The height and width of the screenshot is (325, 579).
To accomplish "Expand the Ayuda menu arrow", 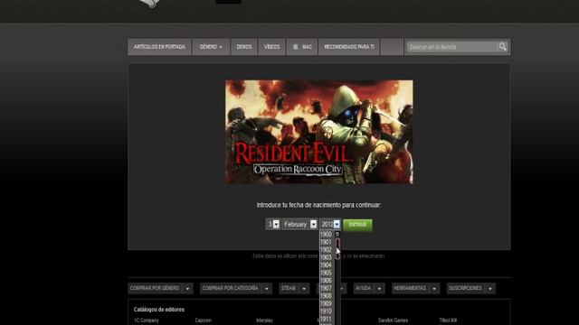I will [379, 289].
